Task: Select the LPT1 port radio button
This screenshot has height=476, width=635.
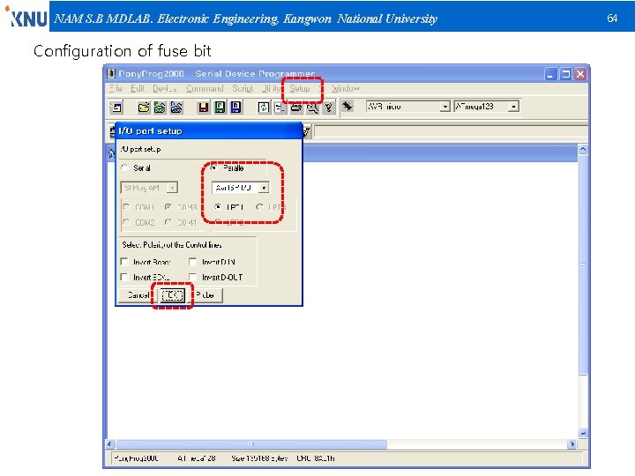Action: 218,207
